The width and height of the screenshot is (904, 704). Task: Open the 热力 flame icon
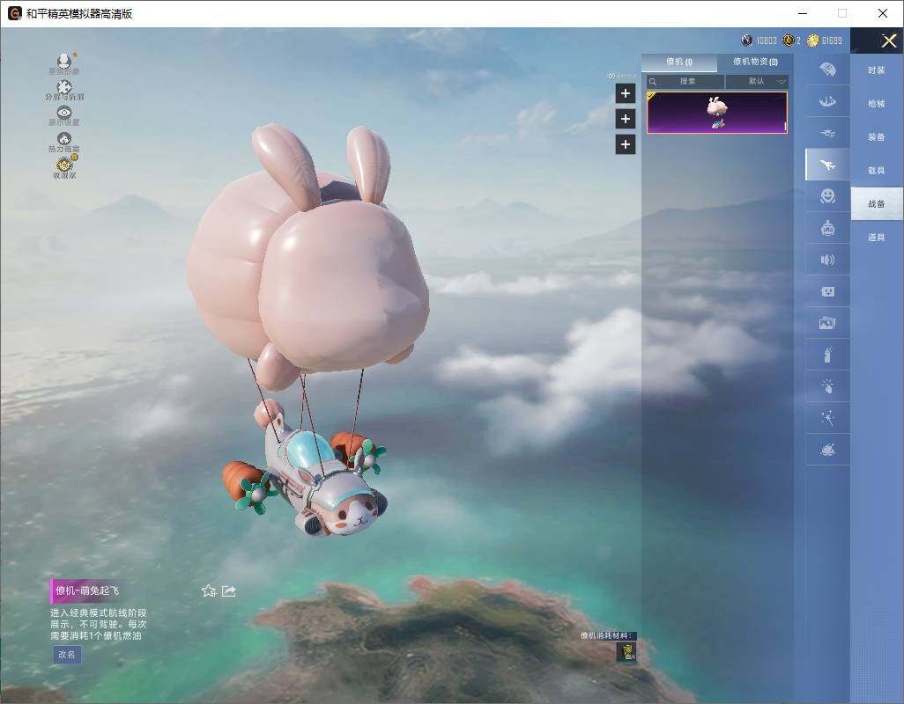coord(64,138)
